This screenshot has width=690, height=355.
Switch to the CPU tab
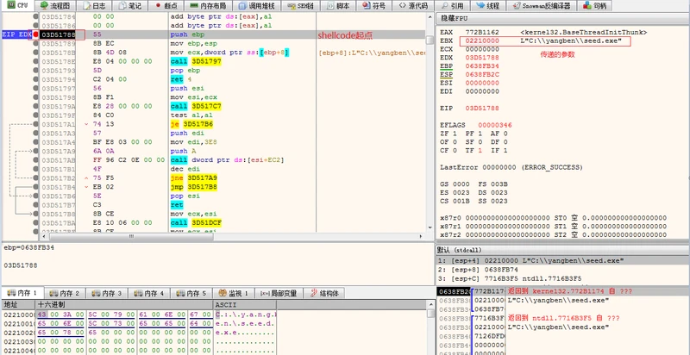(x=17, y=5)
